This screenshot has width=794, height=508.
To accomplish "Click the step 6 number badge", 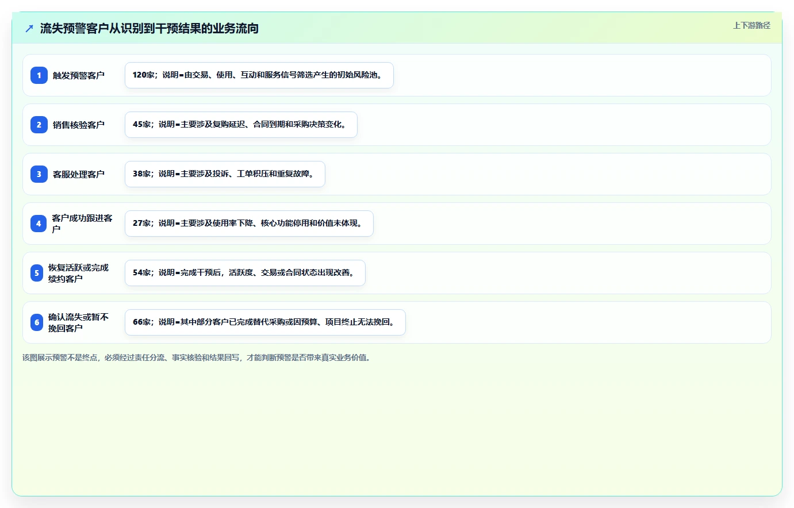I will click(x=37, y=322).
